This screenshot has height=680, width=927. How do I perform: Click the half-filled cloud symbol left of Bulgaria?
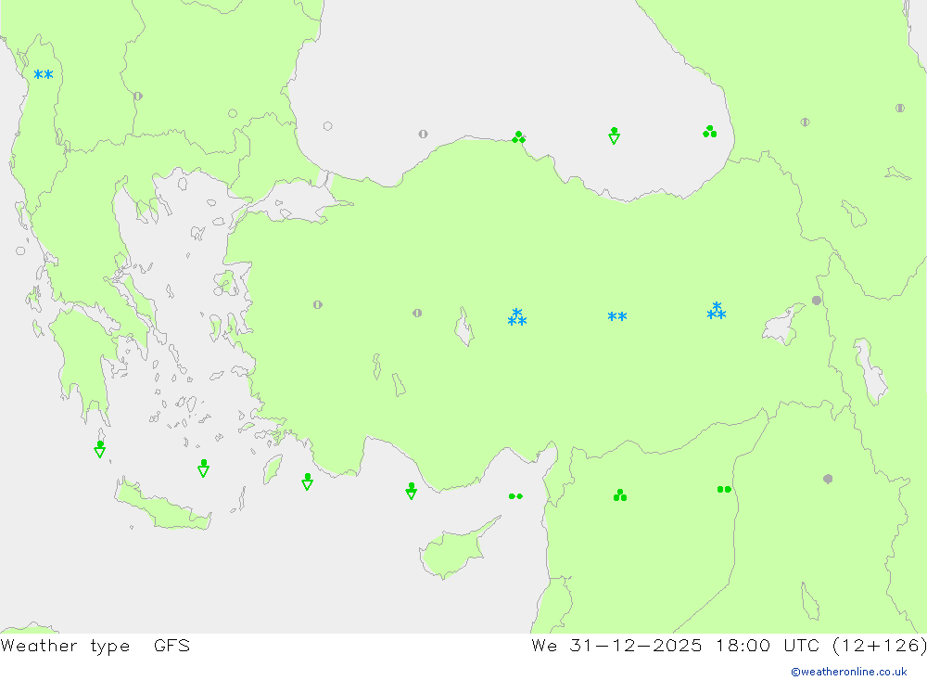point(138,96)
